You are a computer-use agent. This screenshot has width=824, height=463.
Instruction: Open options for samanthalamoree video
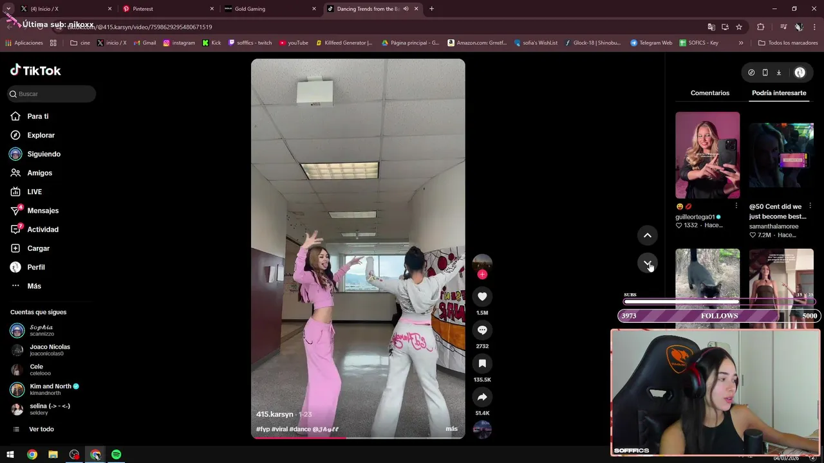coord(810,206)
